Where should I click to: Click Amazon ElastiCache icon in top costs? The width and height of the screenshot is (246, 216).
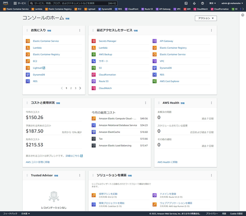tap(93, 132)
